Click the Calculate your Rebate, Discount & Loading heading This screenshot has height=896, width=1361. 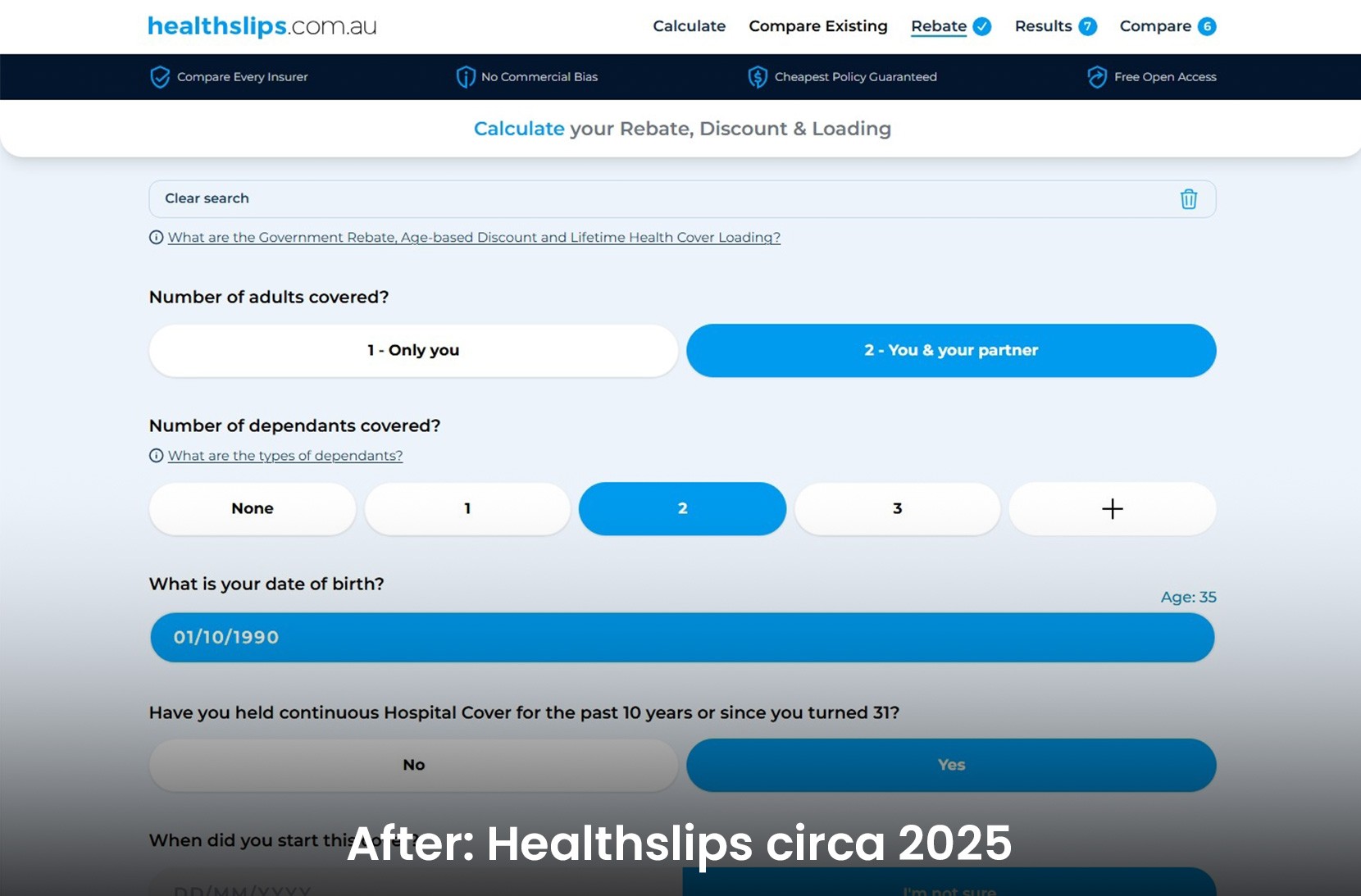point(682,129)
